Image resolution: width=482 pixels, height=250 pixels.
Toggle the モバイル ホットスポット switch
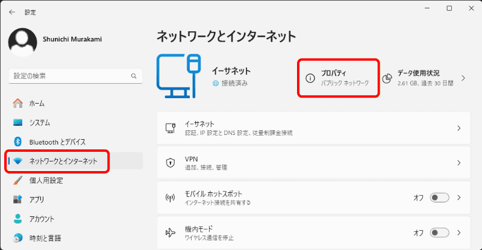coord(439,198)
